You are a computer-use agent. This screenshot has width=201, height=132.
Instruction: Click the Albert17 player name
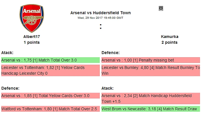(x=32, y=37)
